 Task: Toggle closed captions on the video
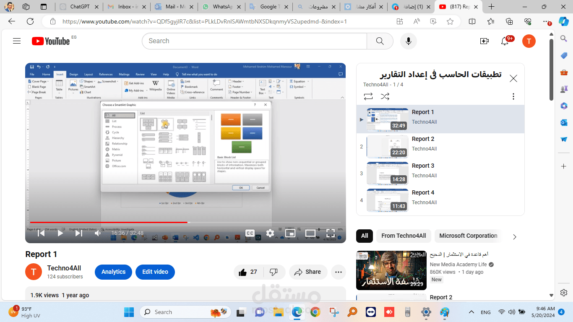tap(250, 233)
